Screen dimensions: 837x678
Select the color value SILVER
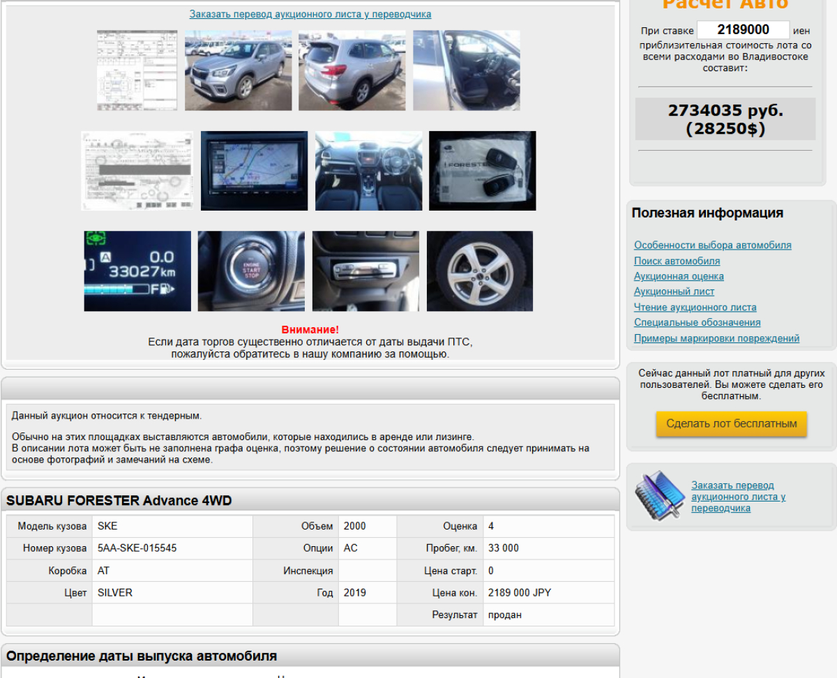click(x=115, y=593)
